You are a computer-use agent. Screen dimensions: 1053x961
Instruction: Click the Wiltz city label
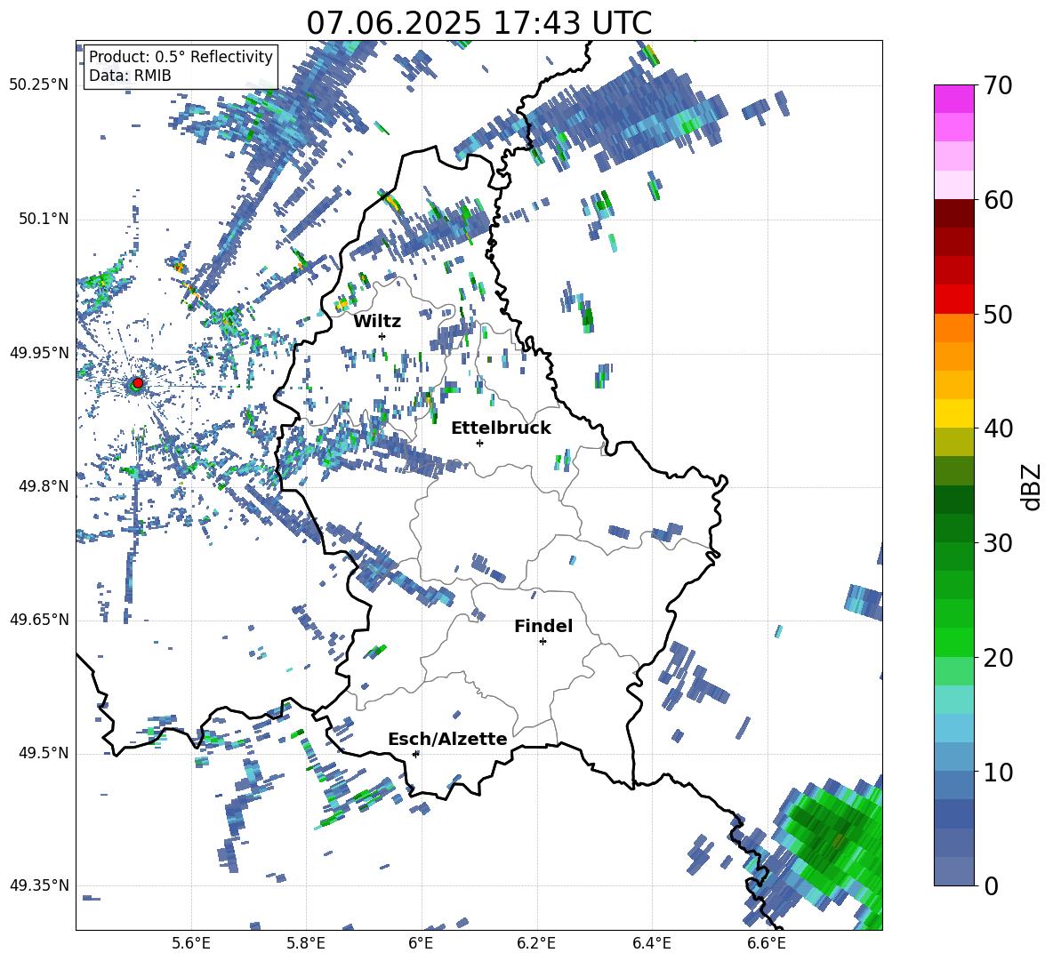pos(377,322)
